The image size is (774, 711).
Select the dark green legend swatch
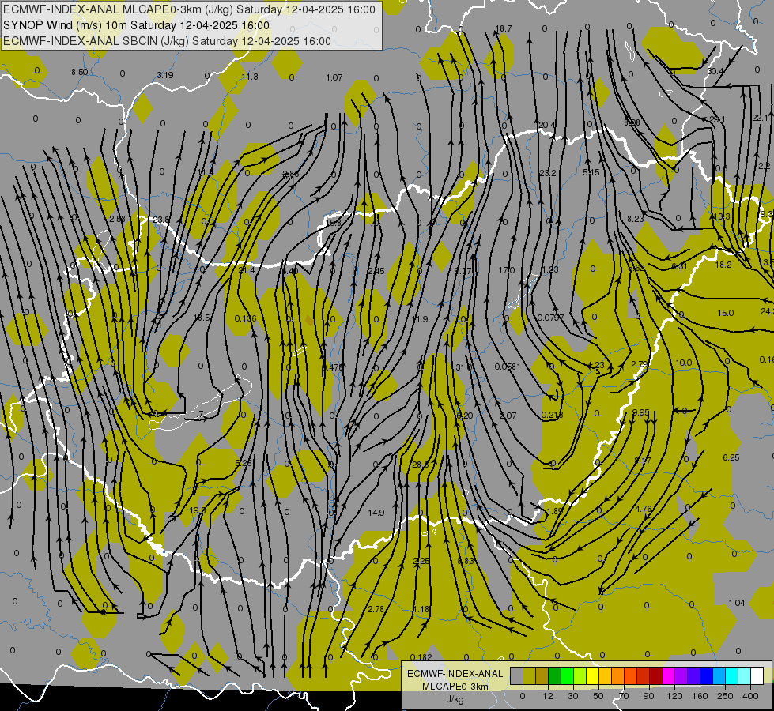tap(554, 676)
